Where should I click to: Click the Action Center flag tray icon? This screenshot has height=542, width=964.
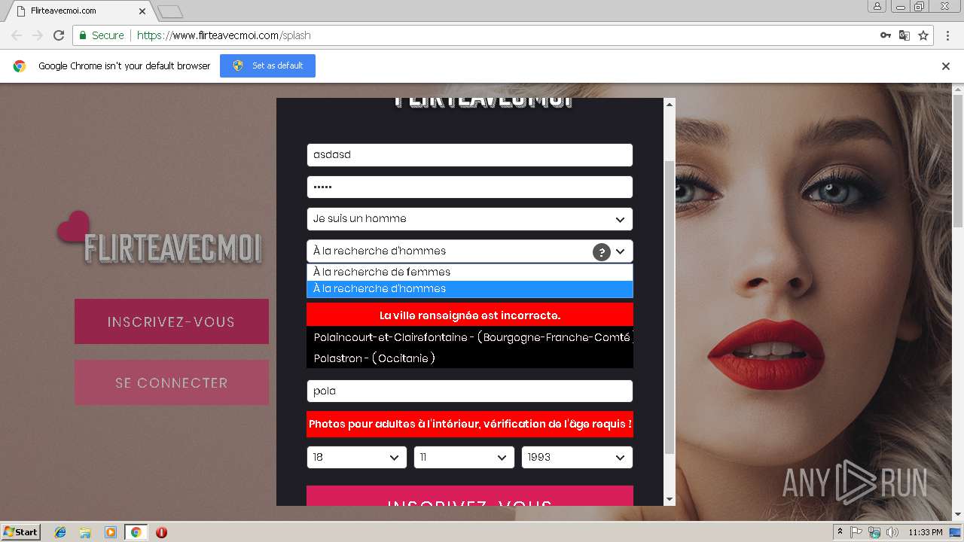pos(856,532)
